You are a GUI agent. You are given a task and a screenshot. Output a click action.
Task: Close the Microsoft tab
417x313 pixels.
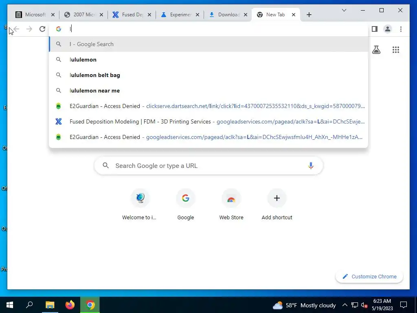click(x=53, y=15)
